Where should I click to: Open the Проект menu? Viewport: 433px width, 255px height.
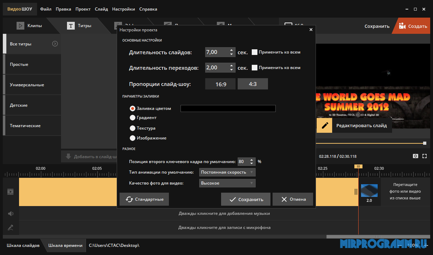tap(83, 9)
